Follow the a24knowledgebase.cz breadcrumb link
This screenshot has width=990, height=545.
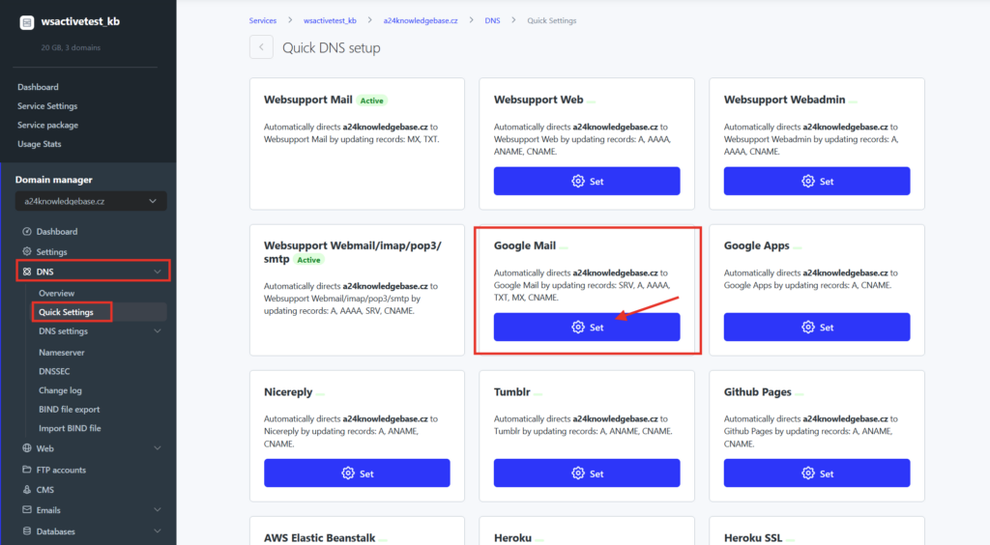[x=421, y=21]
